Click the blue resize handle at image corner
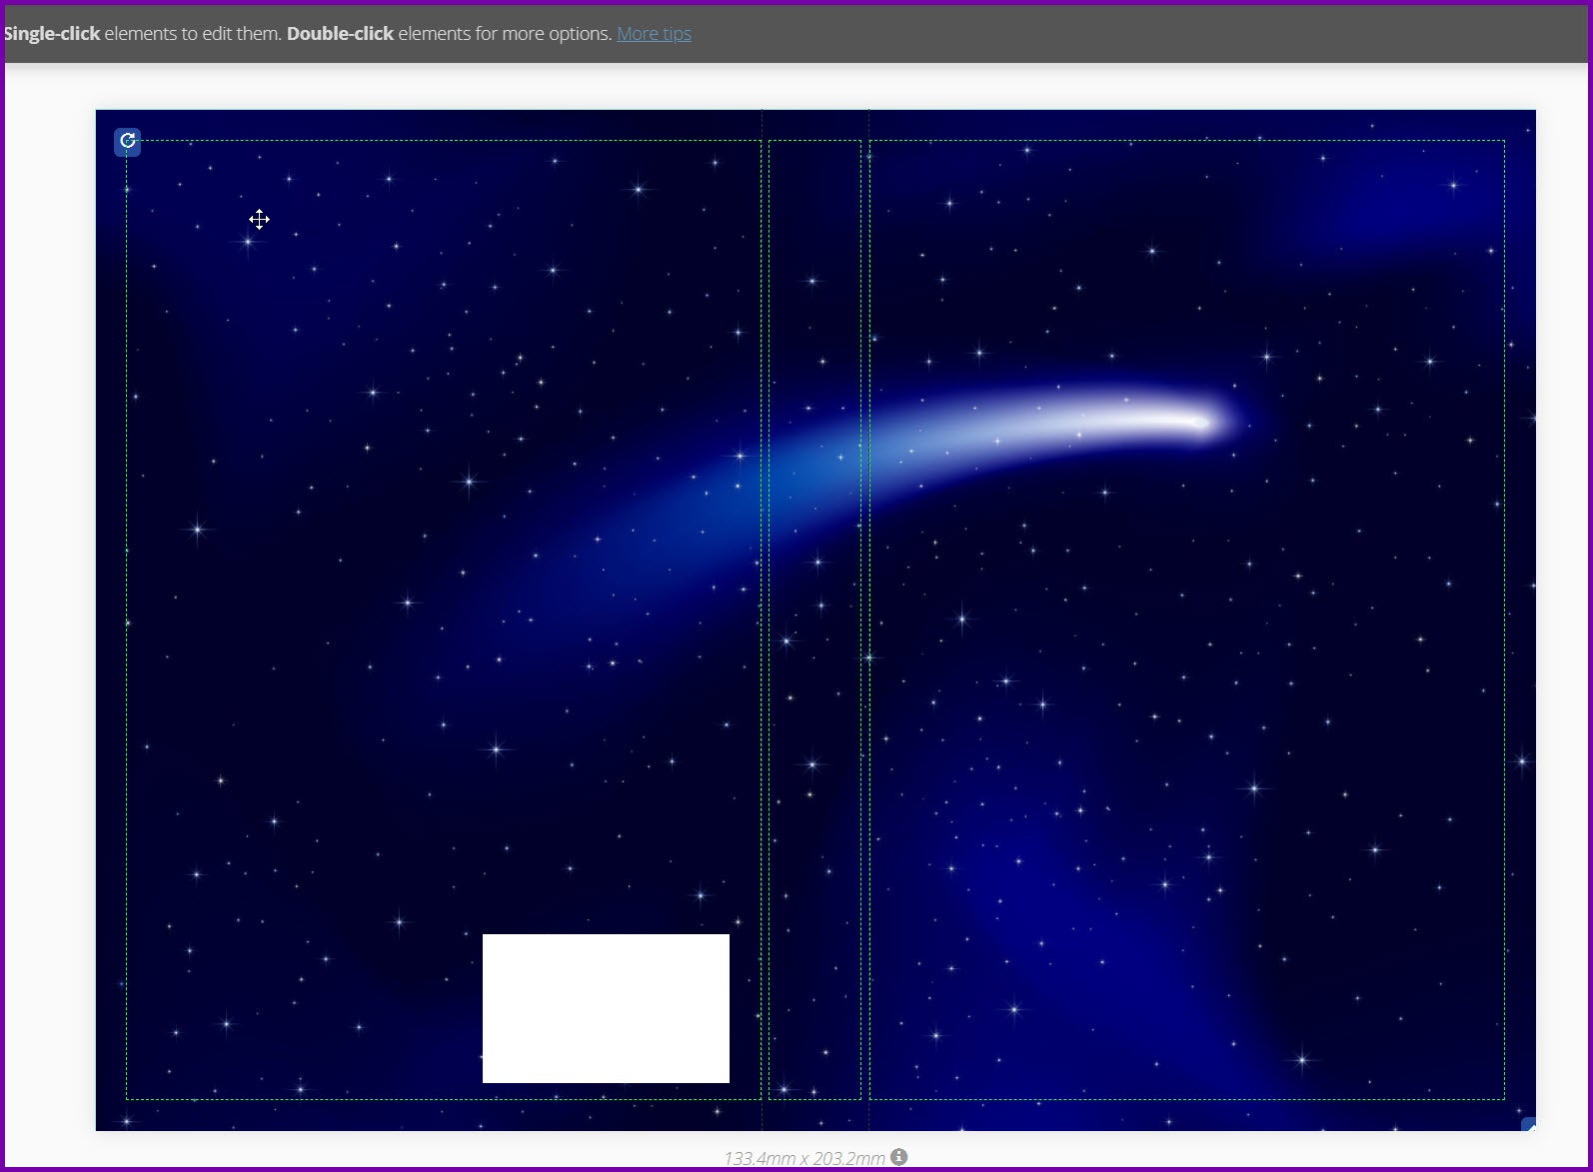1593x1172 pixels. (x=1528, y=1125)
